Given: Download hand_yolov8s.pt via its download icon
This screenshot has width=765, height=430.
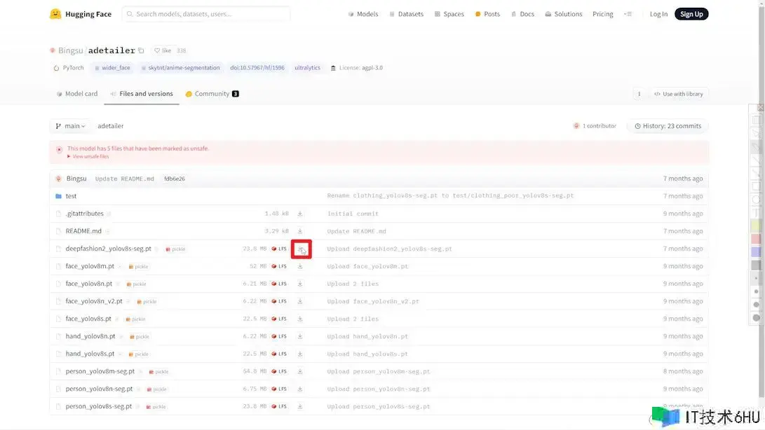Looking at the screenshot, I should pyautogui.click(x=300, y=354).
